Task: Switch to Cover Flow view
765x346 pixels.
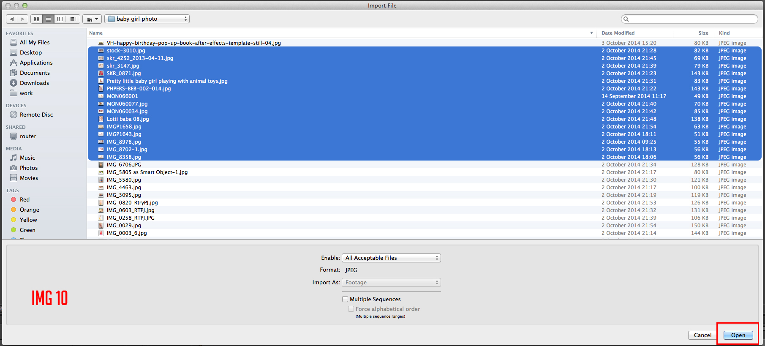Action: 73,19
